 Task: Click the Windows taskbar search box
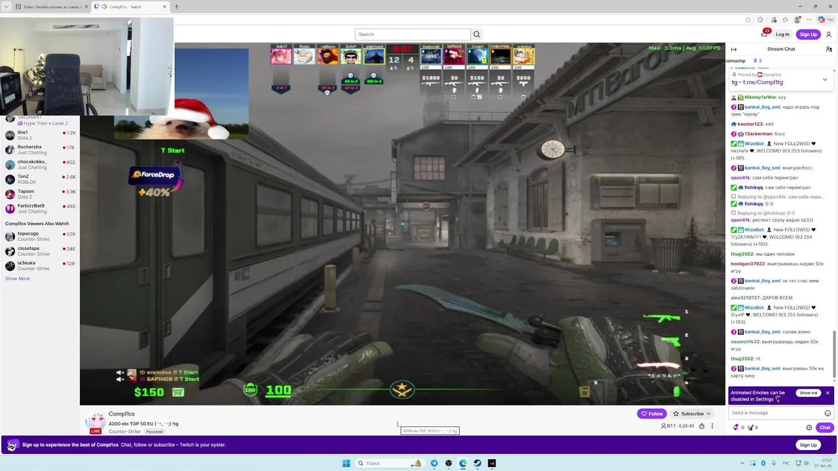(390, 463)
